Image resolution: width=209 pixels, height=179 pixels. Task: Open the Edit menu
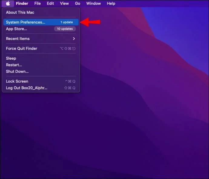coord(50,3)
